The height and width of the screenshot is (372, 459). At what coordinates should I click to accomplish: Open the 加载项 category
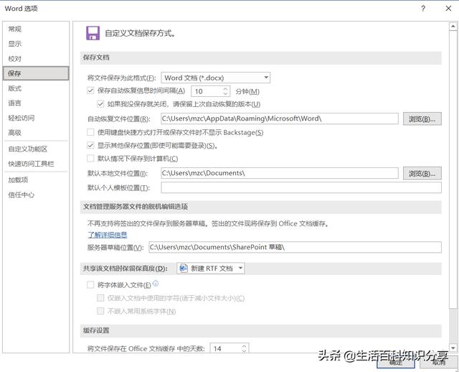click(18, 180)
